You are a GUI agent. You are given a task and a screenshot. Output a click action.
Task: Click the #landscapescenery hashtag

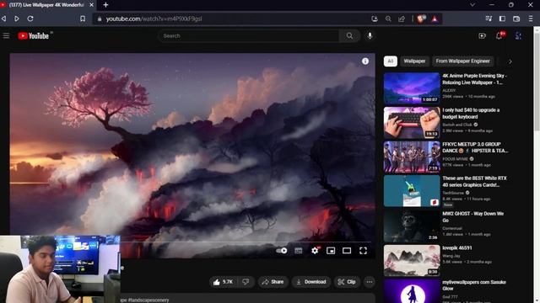point(148,300)
